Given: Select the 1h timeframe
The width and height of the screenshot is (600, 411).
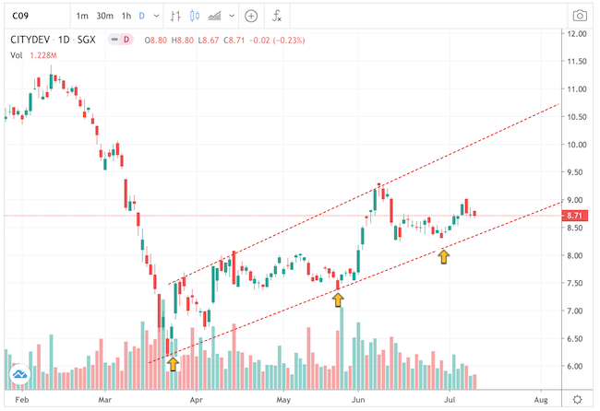Looking at the screenshot, I should 126,16.
